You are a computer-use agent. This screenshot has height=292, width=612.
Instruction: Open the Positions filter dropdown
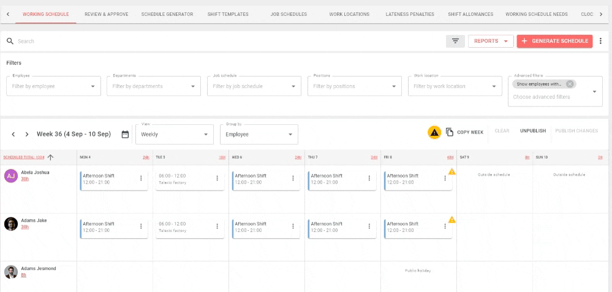[355, 86]
